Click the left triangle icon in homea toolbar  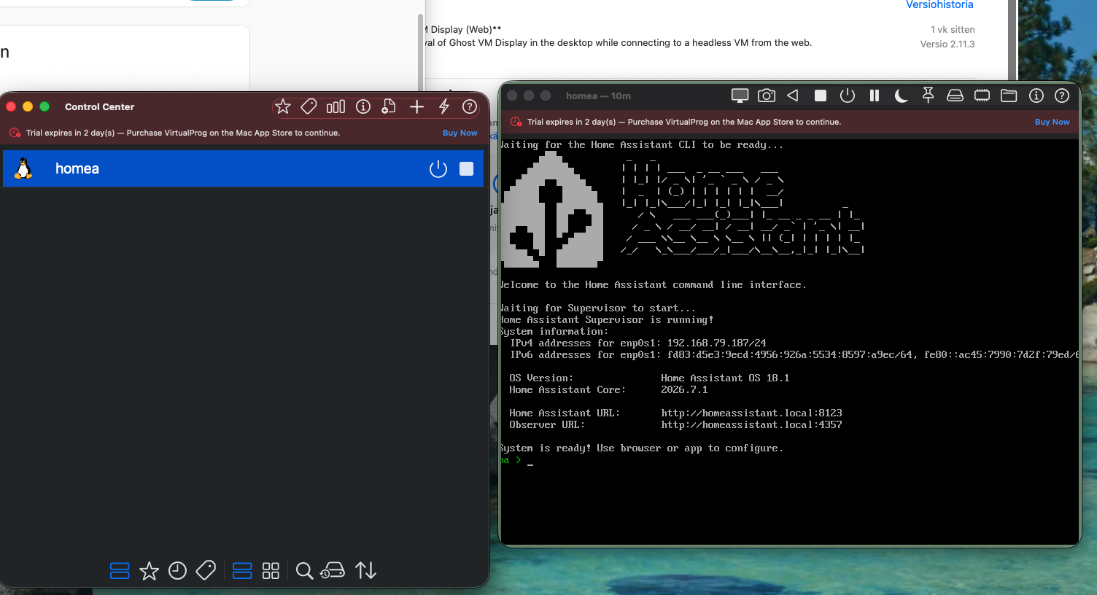point(793,96)
